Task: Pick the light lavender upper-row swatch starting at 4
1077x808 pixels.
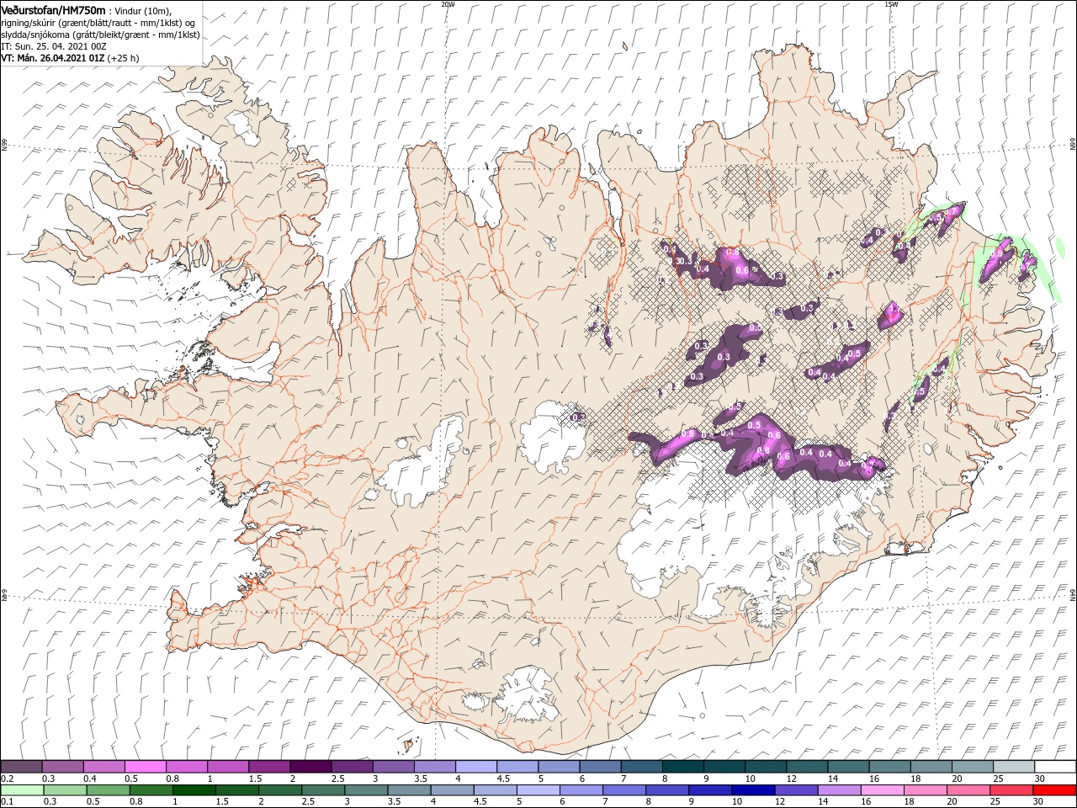Action: point(475,767)
